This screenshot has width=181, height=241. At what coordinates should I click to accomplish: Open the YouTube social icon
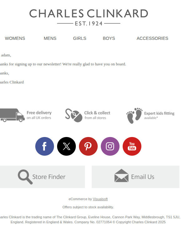(132, 146)
